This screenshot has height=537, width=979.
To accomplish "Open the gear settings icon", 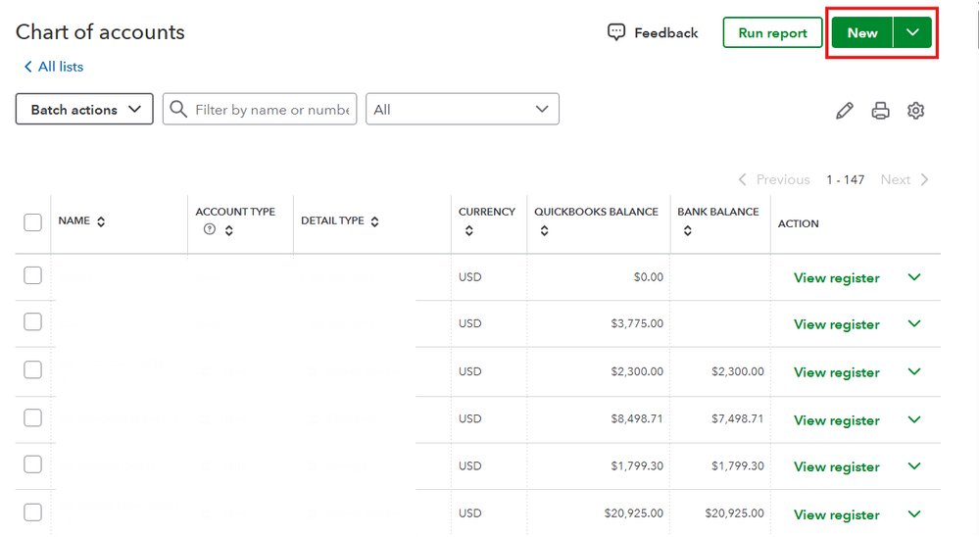I will (916, 111).
